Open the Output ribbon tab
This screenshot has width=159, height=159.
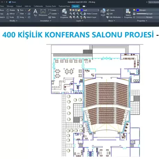[x=19, y=6]
